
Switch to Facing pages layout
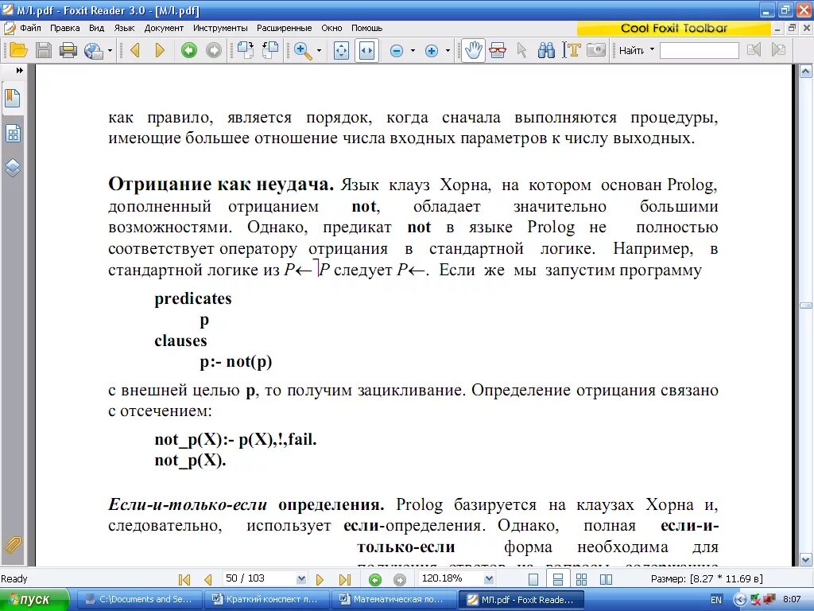point(606,579)
